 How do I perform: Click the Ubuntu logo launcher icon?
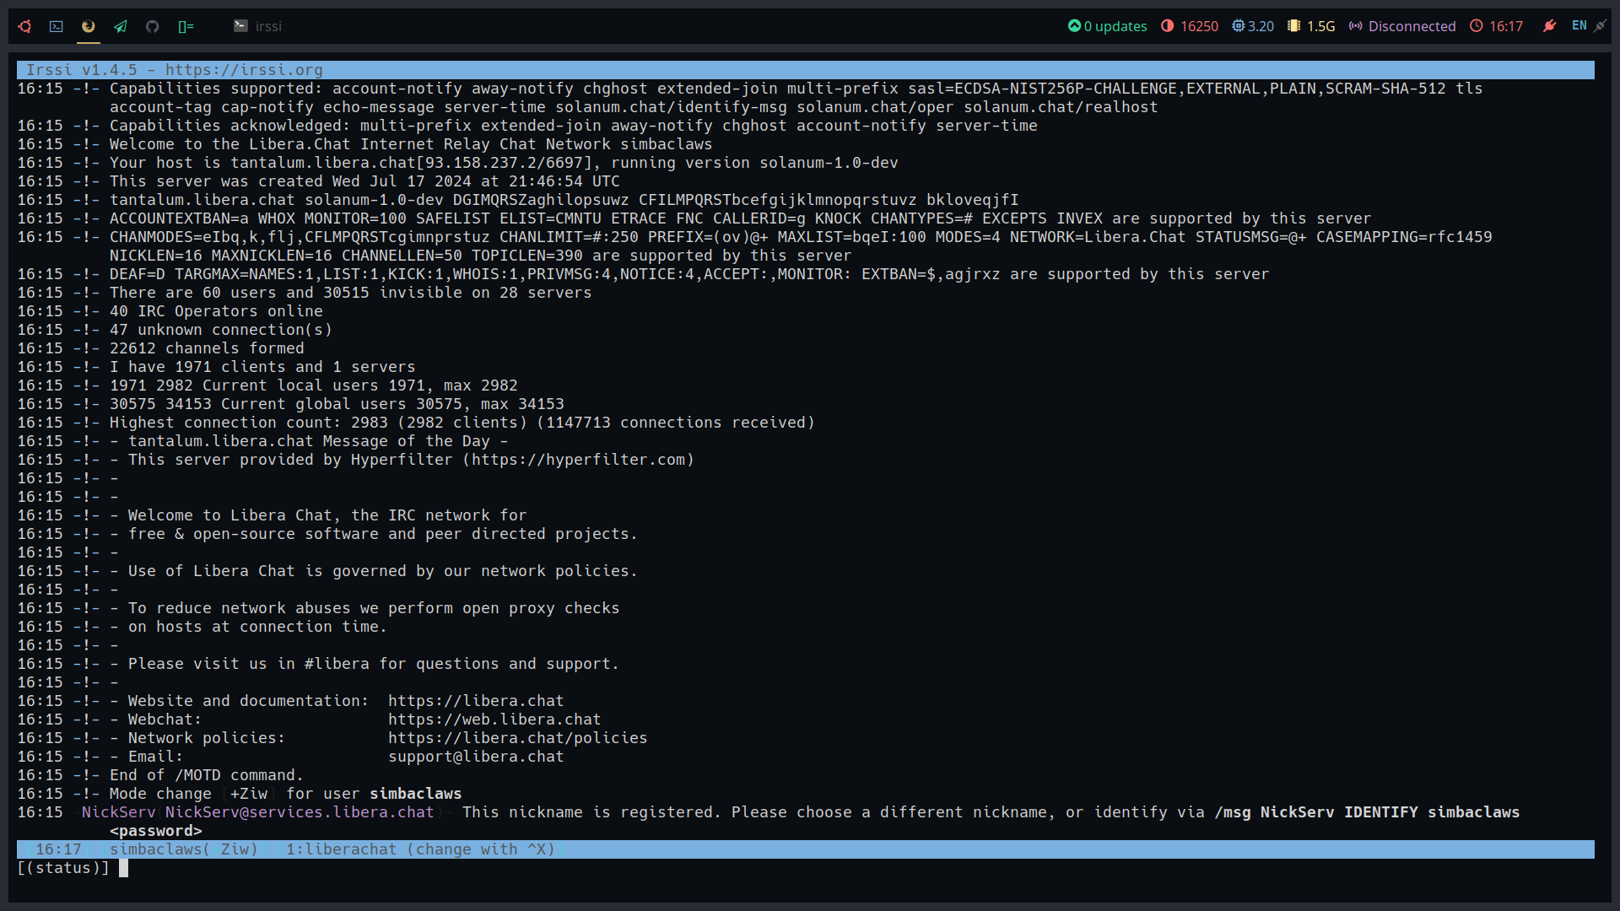[24, 26]
